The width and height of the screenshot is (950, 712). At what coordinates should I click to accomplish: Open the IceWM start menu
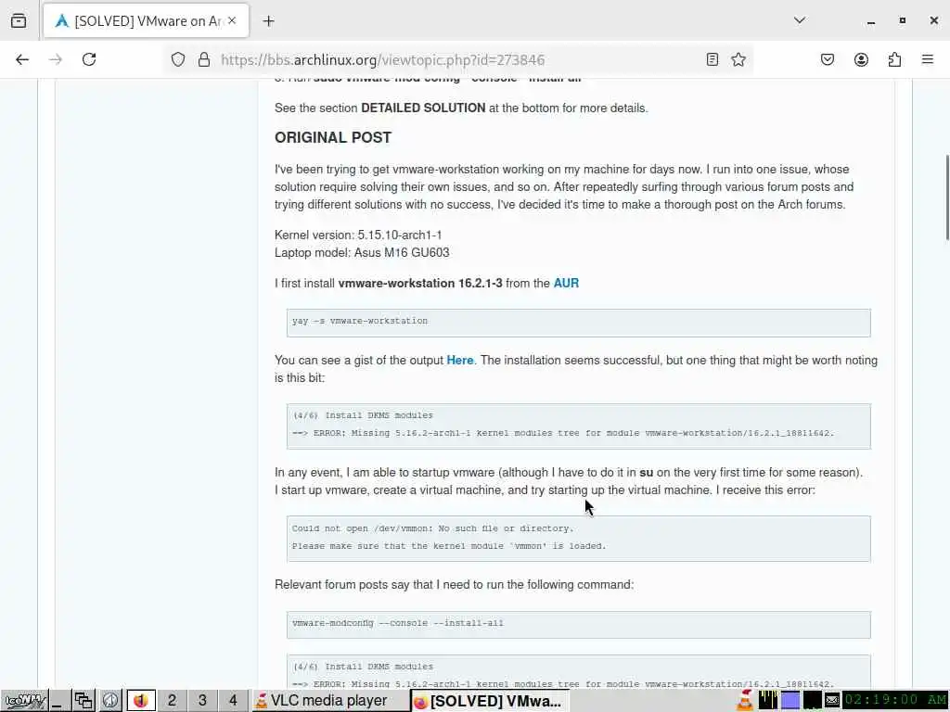click(x=23, y=701)
